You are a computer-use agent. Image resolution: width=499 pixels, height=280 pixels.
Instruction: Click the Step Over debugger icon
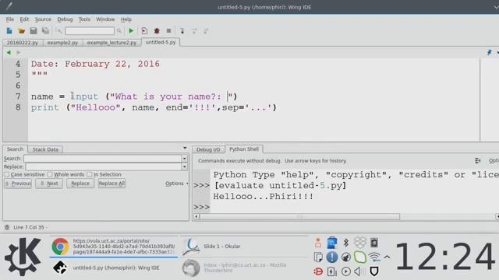[194, 31]
